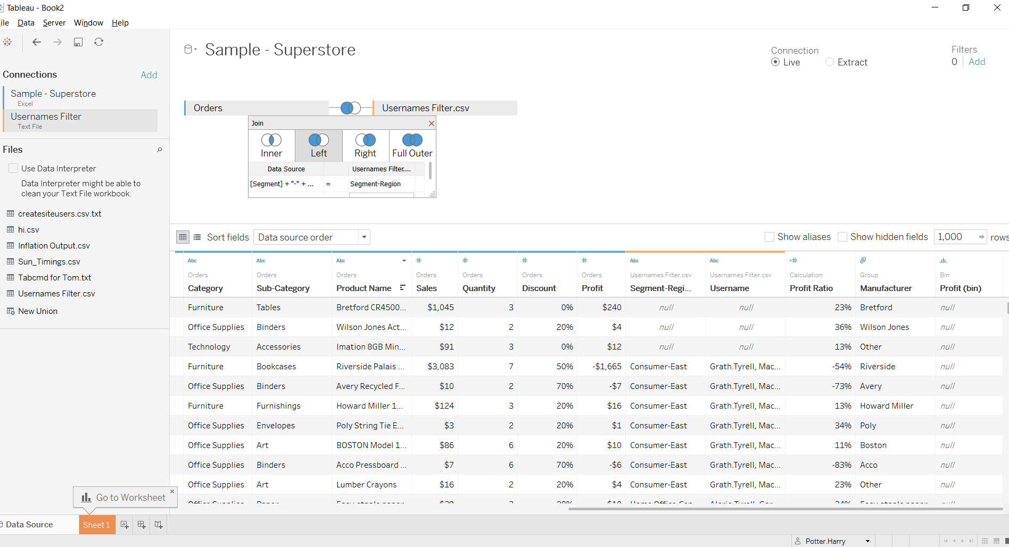
Task: Select createsiteusers.csv.txt in the Files list
Action: tap(60, 214)
